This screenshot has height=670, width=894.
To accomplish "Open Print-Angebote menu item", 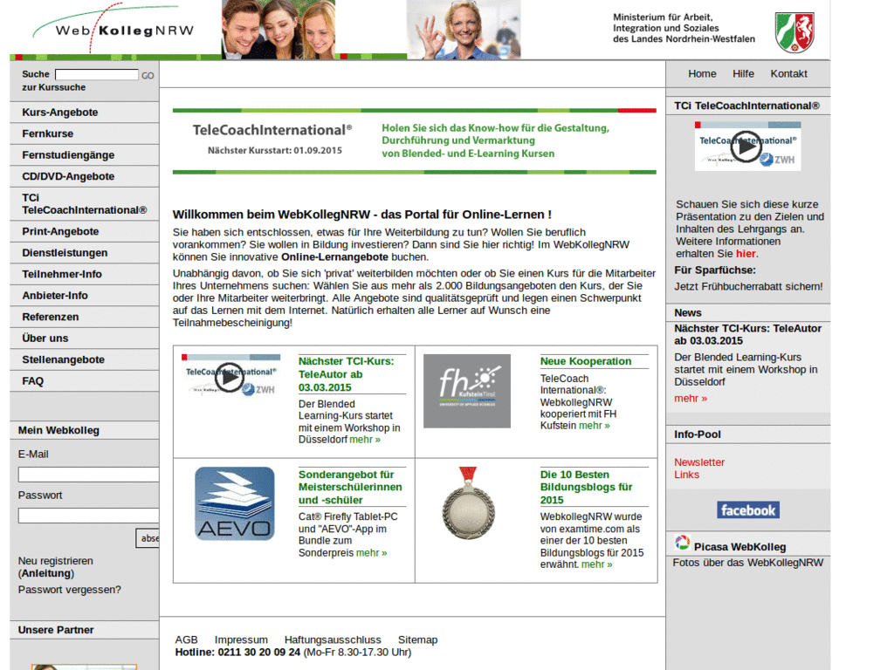I will pyautogui.click(x=85, y=231).
